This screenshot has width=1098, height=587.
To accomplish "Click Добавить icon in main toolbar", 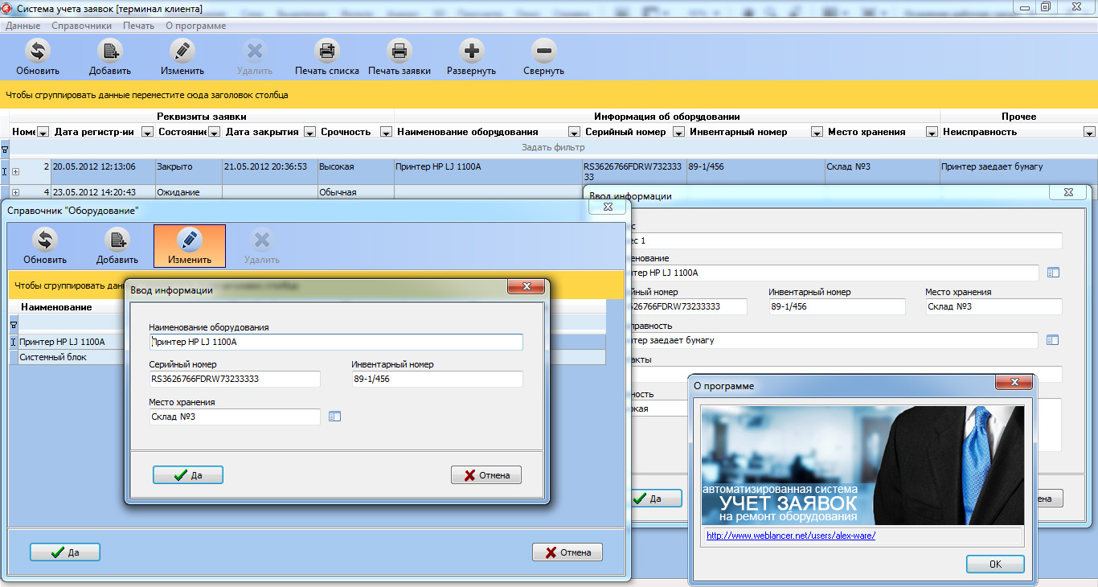I will point(110,51).
